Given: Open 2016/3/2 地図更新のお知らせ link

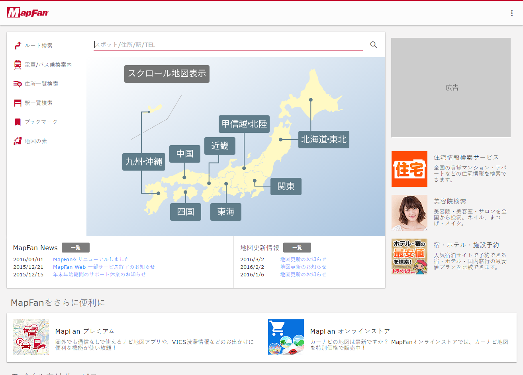Looking at the screenshot, I should pyautogui.click(x=303, y=259).
